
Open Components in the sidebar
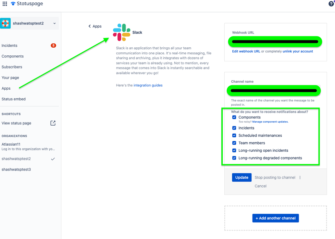pos(13,56)
